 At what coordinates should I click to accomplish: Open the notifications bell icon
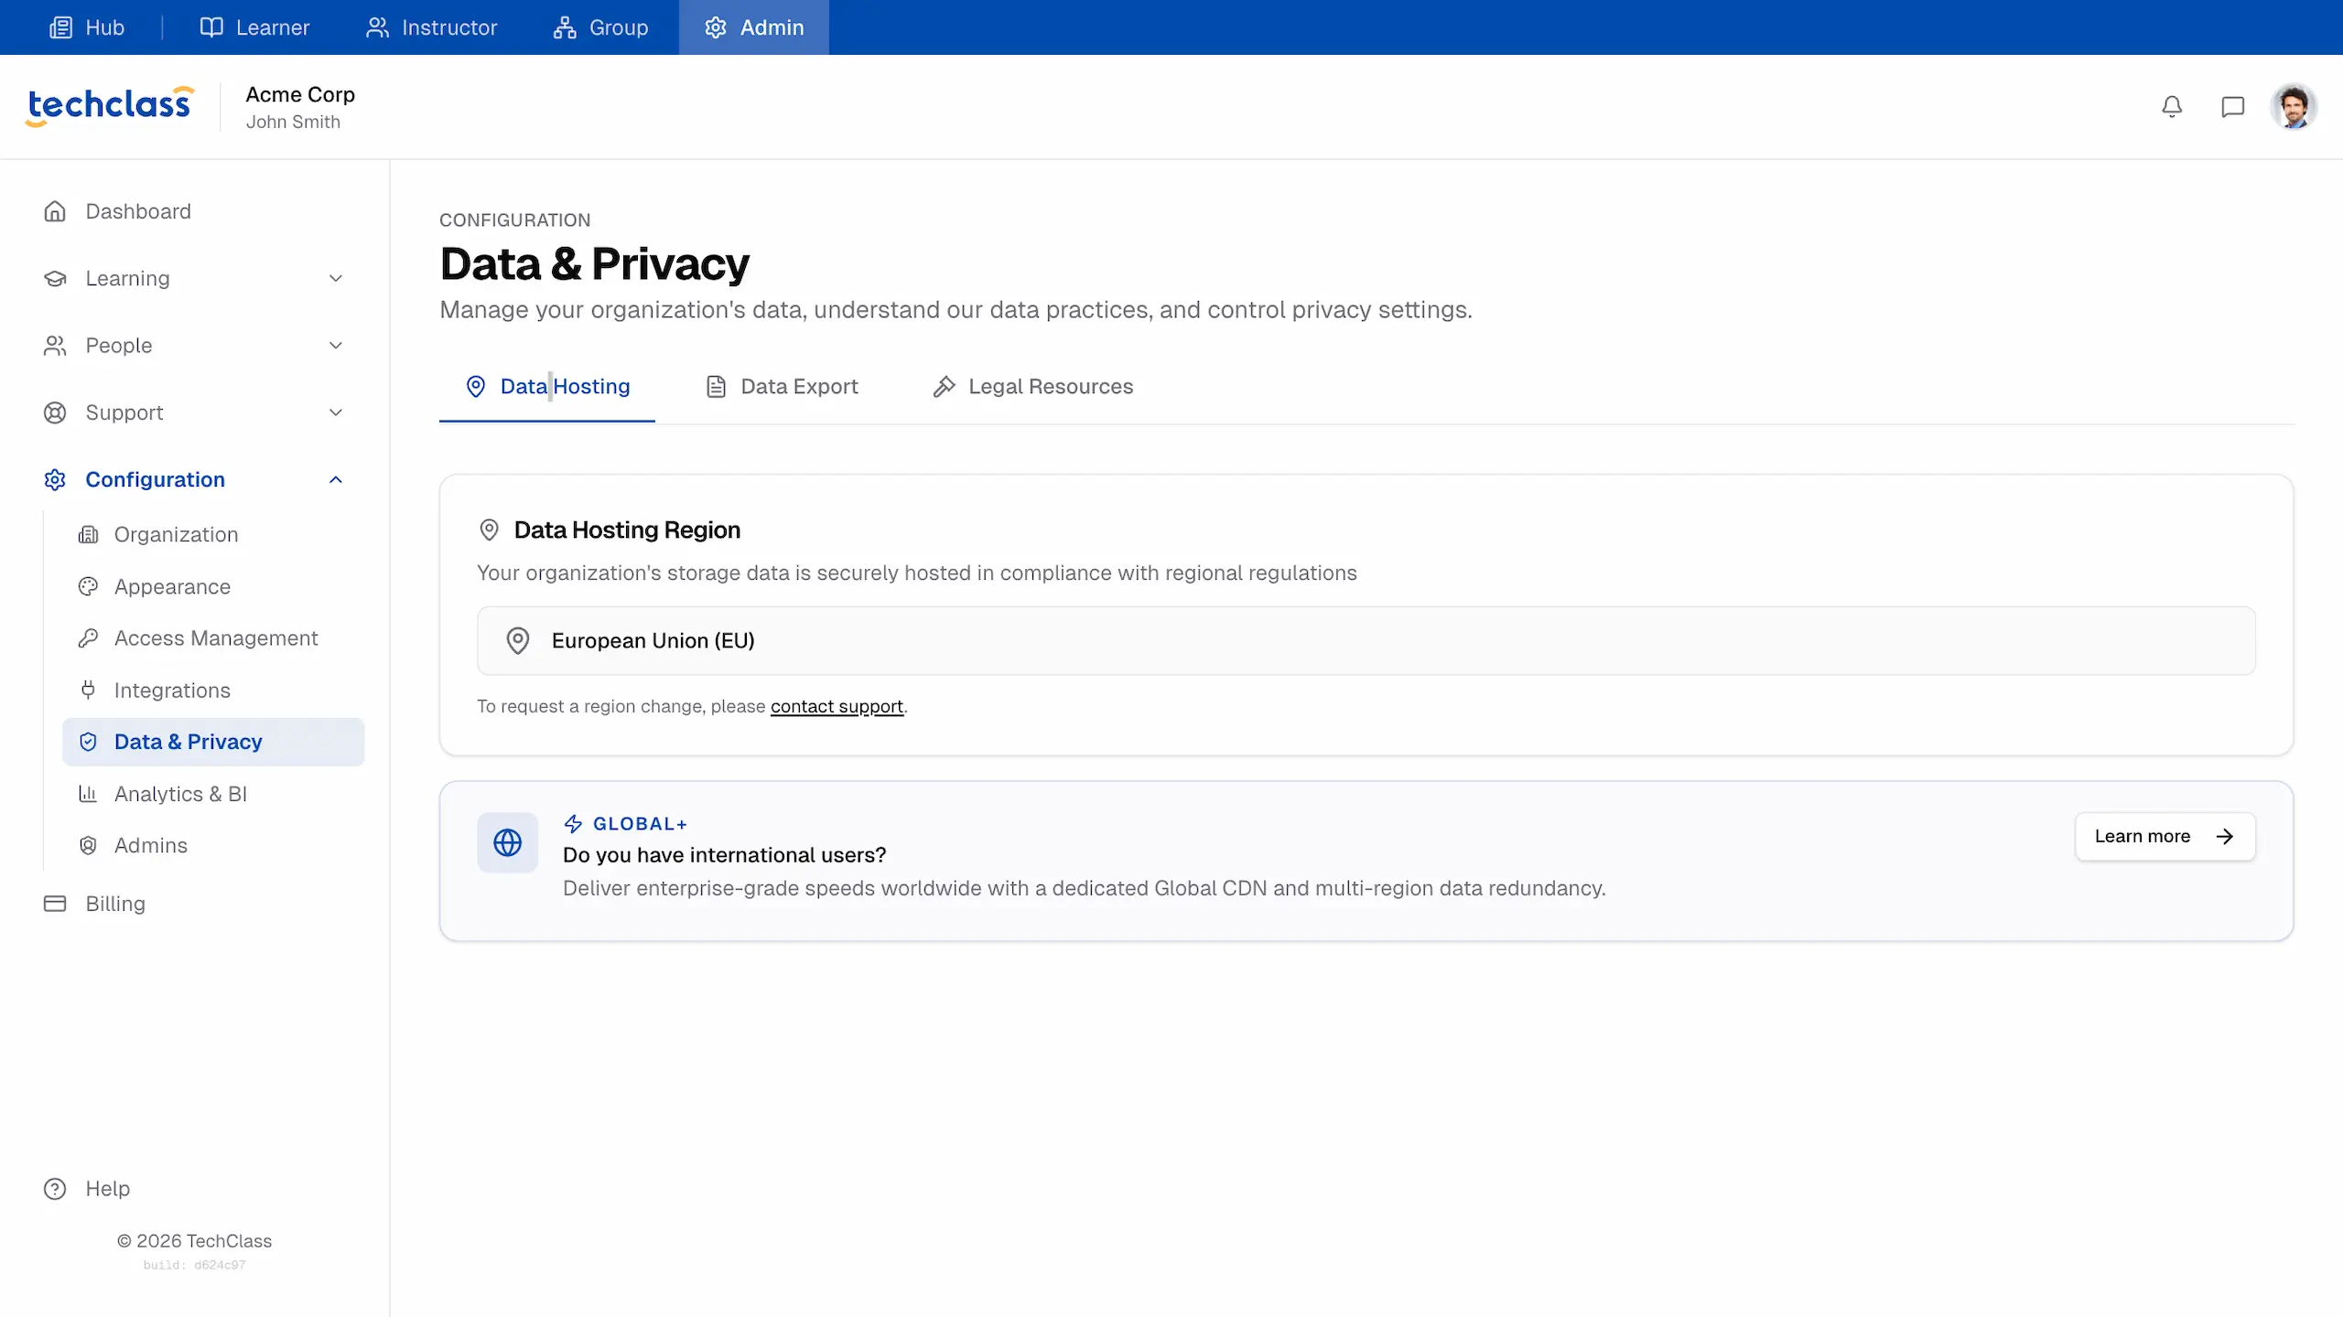point(2172,107)
